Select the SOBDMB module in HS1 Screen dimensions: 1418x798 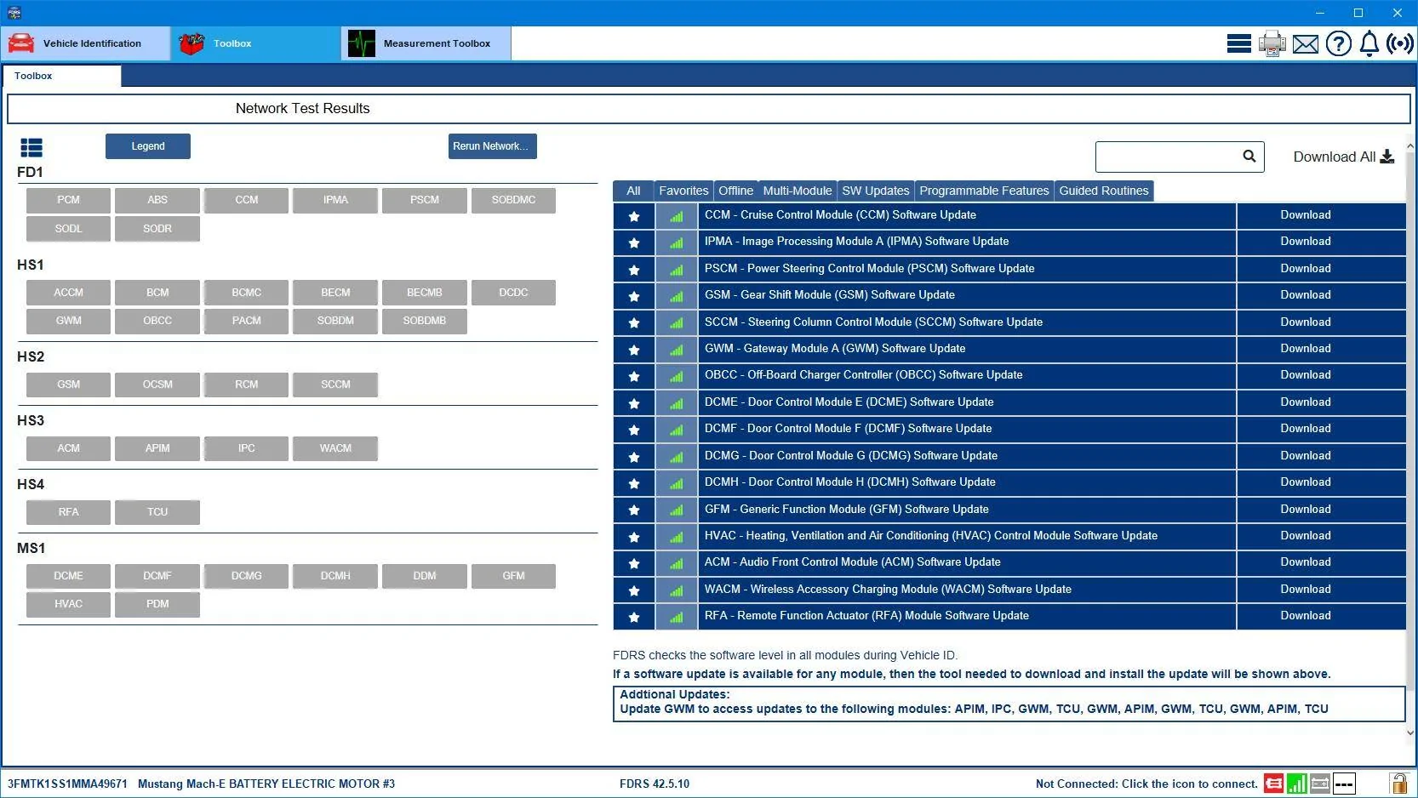coord(425,321)
